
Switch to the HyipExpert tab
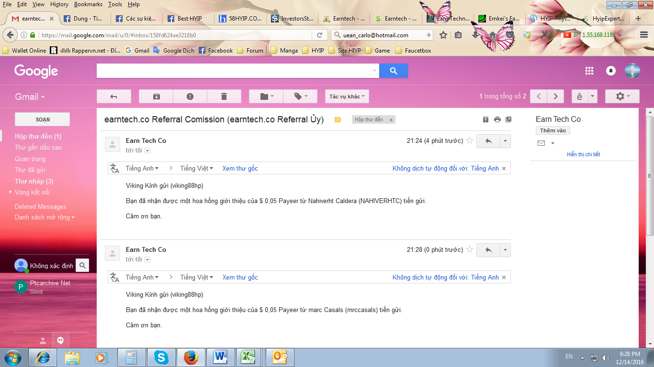604,19
